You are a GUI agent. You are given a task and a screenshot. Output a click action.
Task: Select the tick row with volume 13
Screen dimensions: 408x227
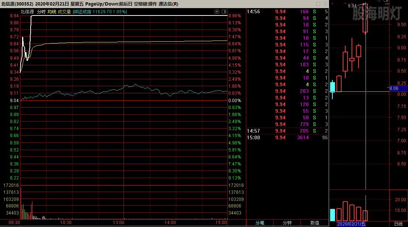click(x=287, y=98)
